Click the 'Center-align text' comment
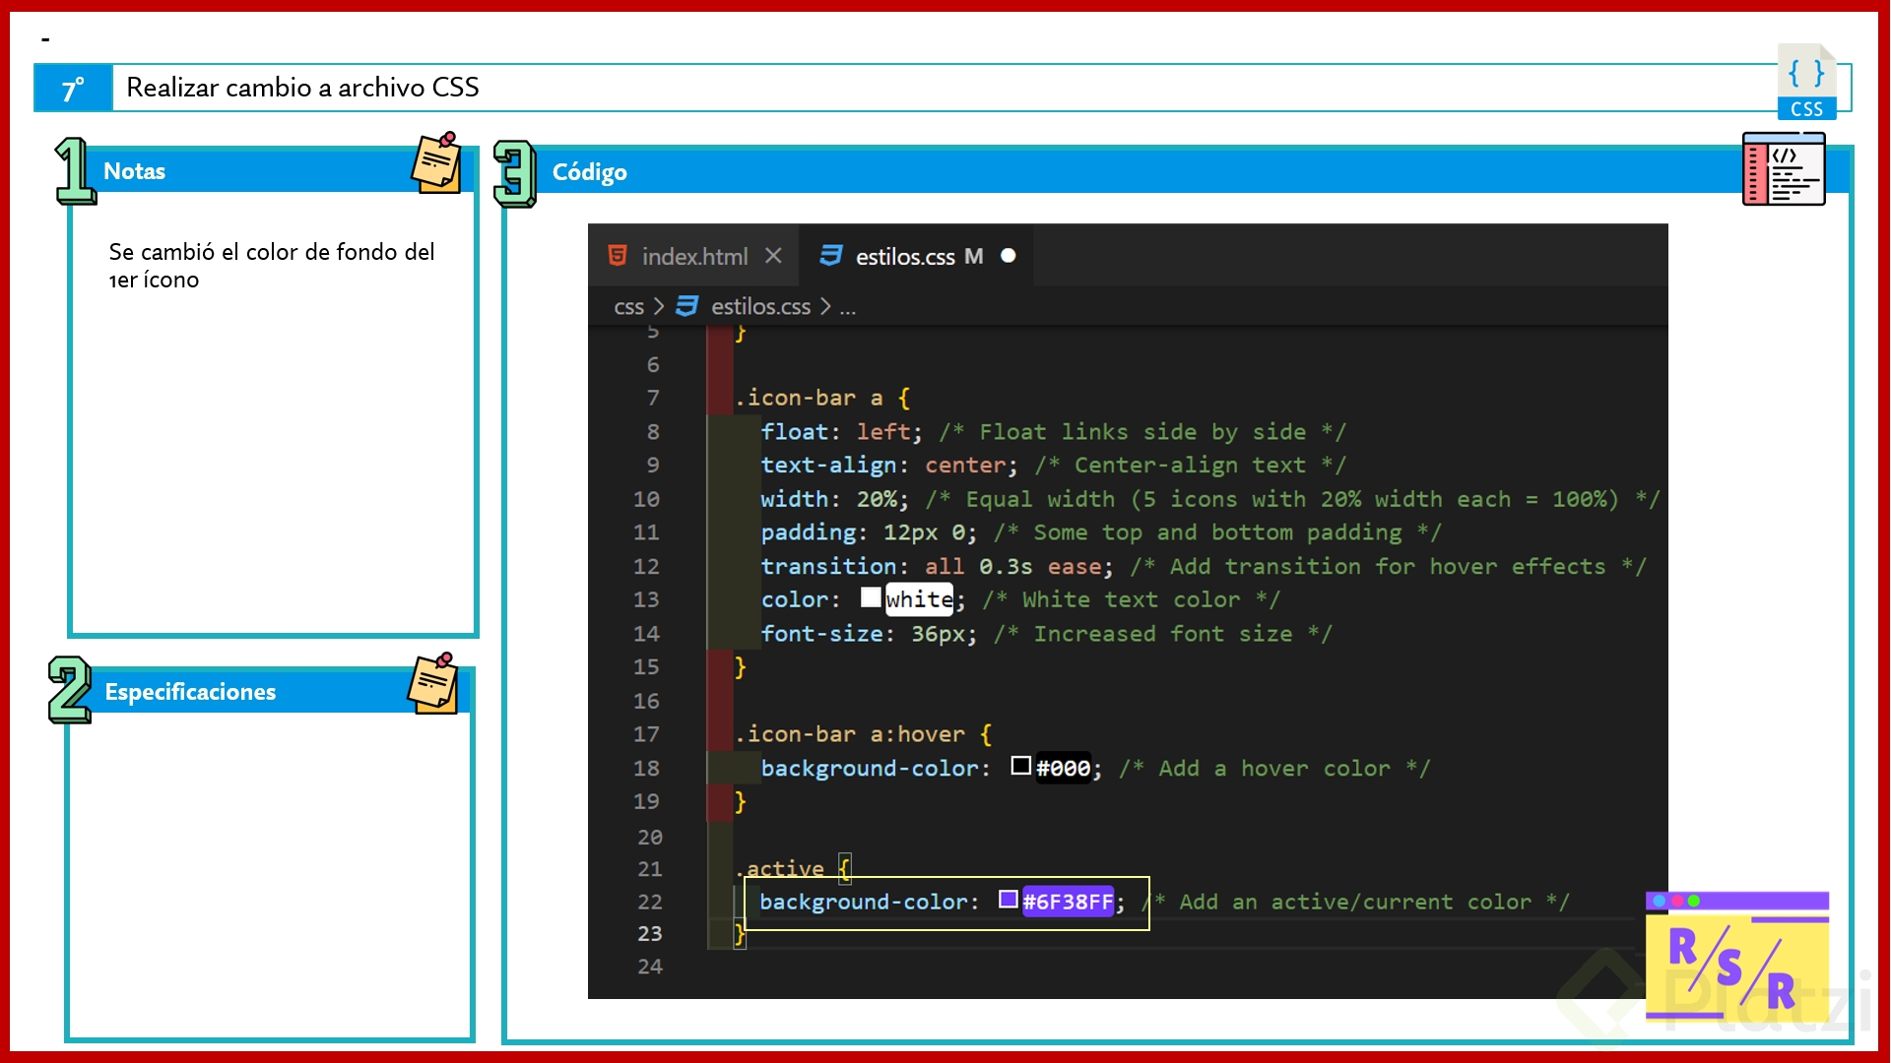This screenshot has width=1891, height=1063. pyautogui.click(x=1190, y=466)
